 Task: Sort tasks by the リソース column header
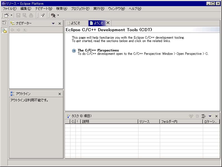tap(149, 122)
